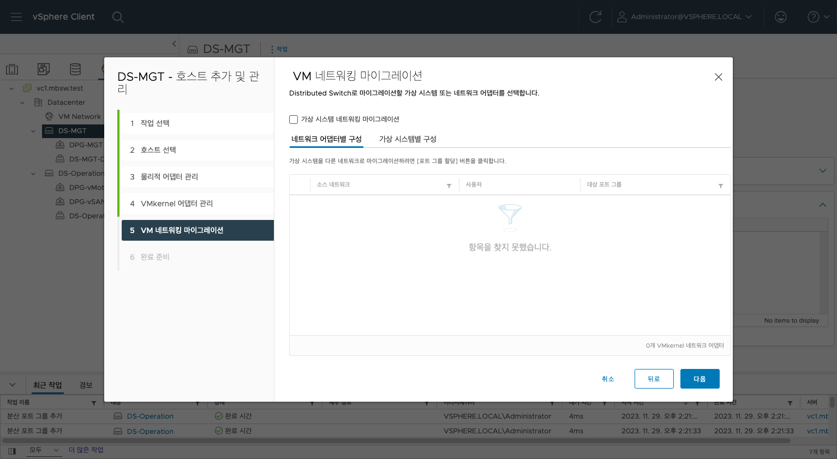Select the VM Network globe icon
The image size is (837, 459).
pos(49,116)
